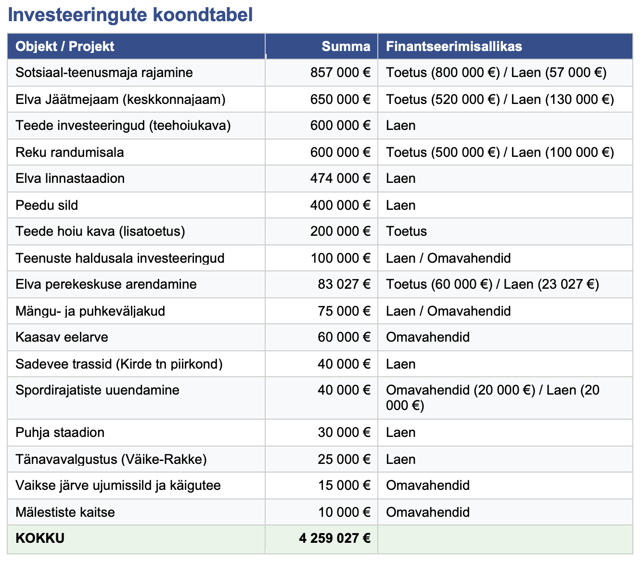Select the "Tänavavalgustus (Väike-Rakke)" cell
642x563 pixels.
point(111,460)
